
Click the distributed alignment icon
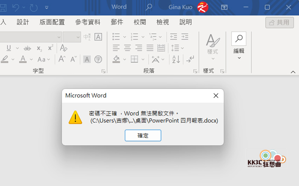[x=161, y=48]
